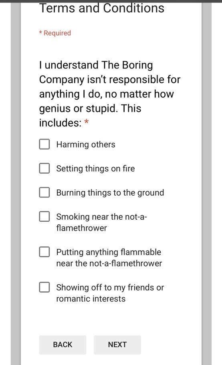
Task: Click the 'I understand The Boring Company' question text
Action: (x=110, y=94)
